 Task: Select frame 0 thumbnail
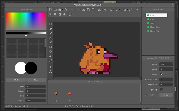click(x=56, y=93)
